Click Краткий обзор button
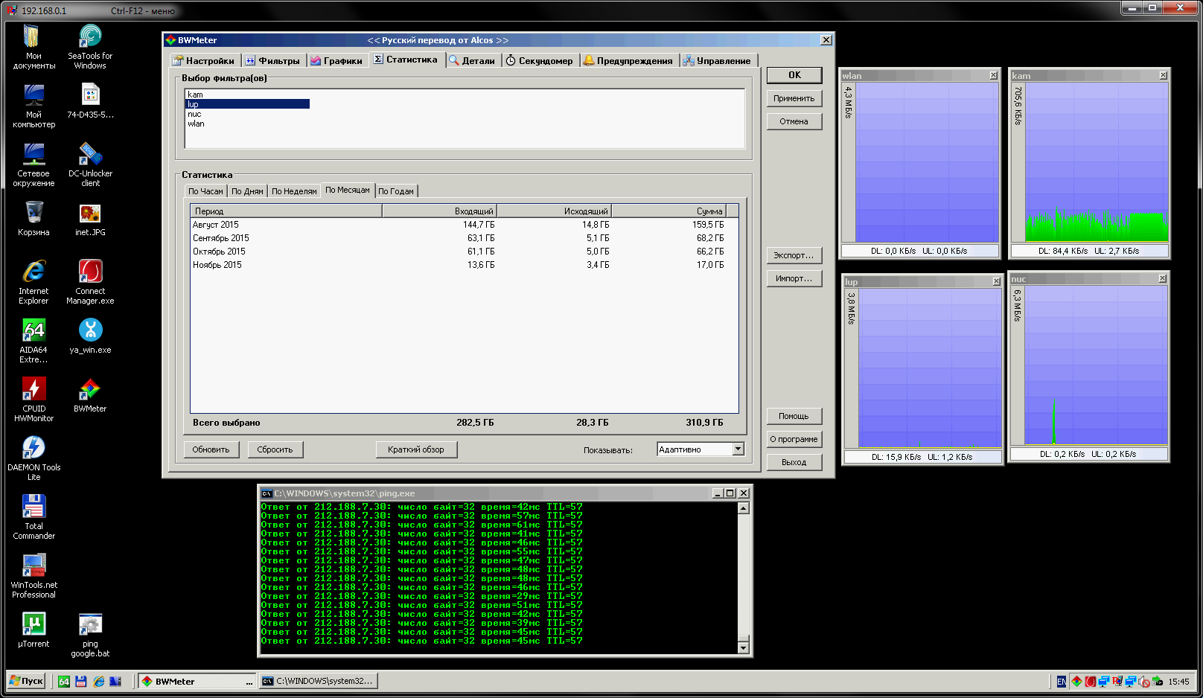This screenshot has height=698, width=1203. pyautogui.click(x=416, y=449)
